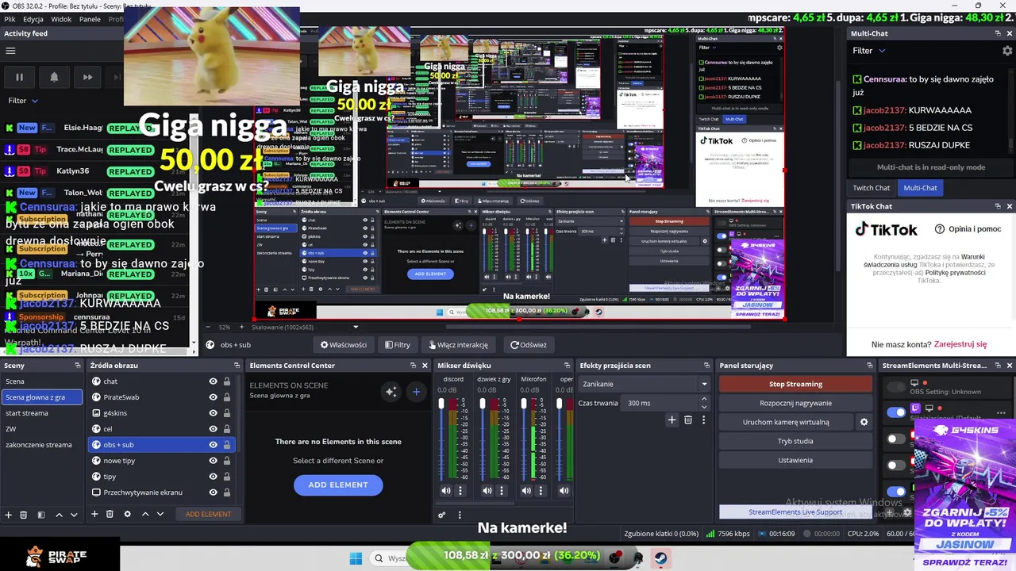Image resolution: width=1016 pixels, height=571 pixels.
Task: Open the Zanikanie transition dropdown
Action: click(645, 384)
